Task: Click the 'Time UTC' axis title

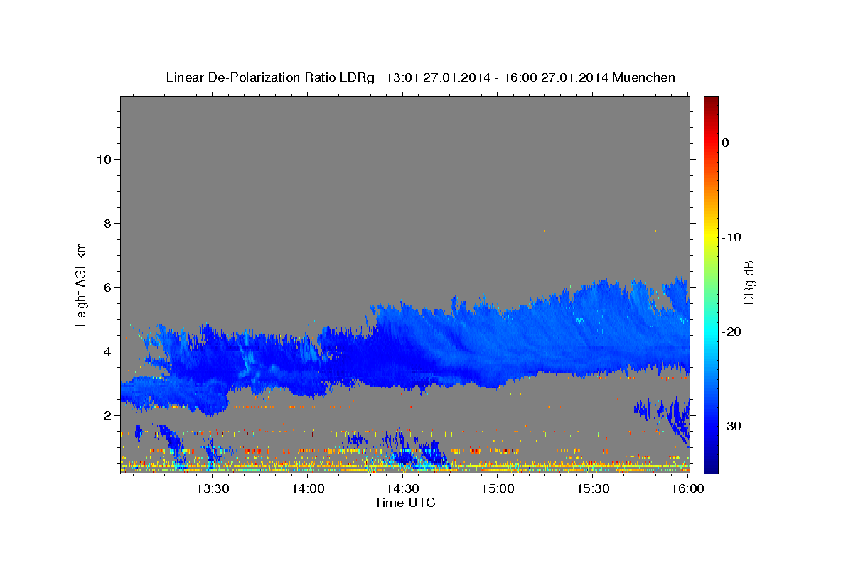Action: 404,503
